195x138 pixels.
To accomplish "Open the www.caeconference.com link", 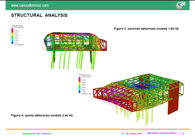I will (30, 5).
